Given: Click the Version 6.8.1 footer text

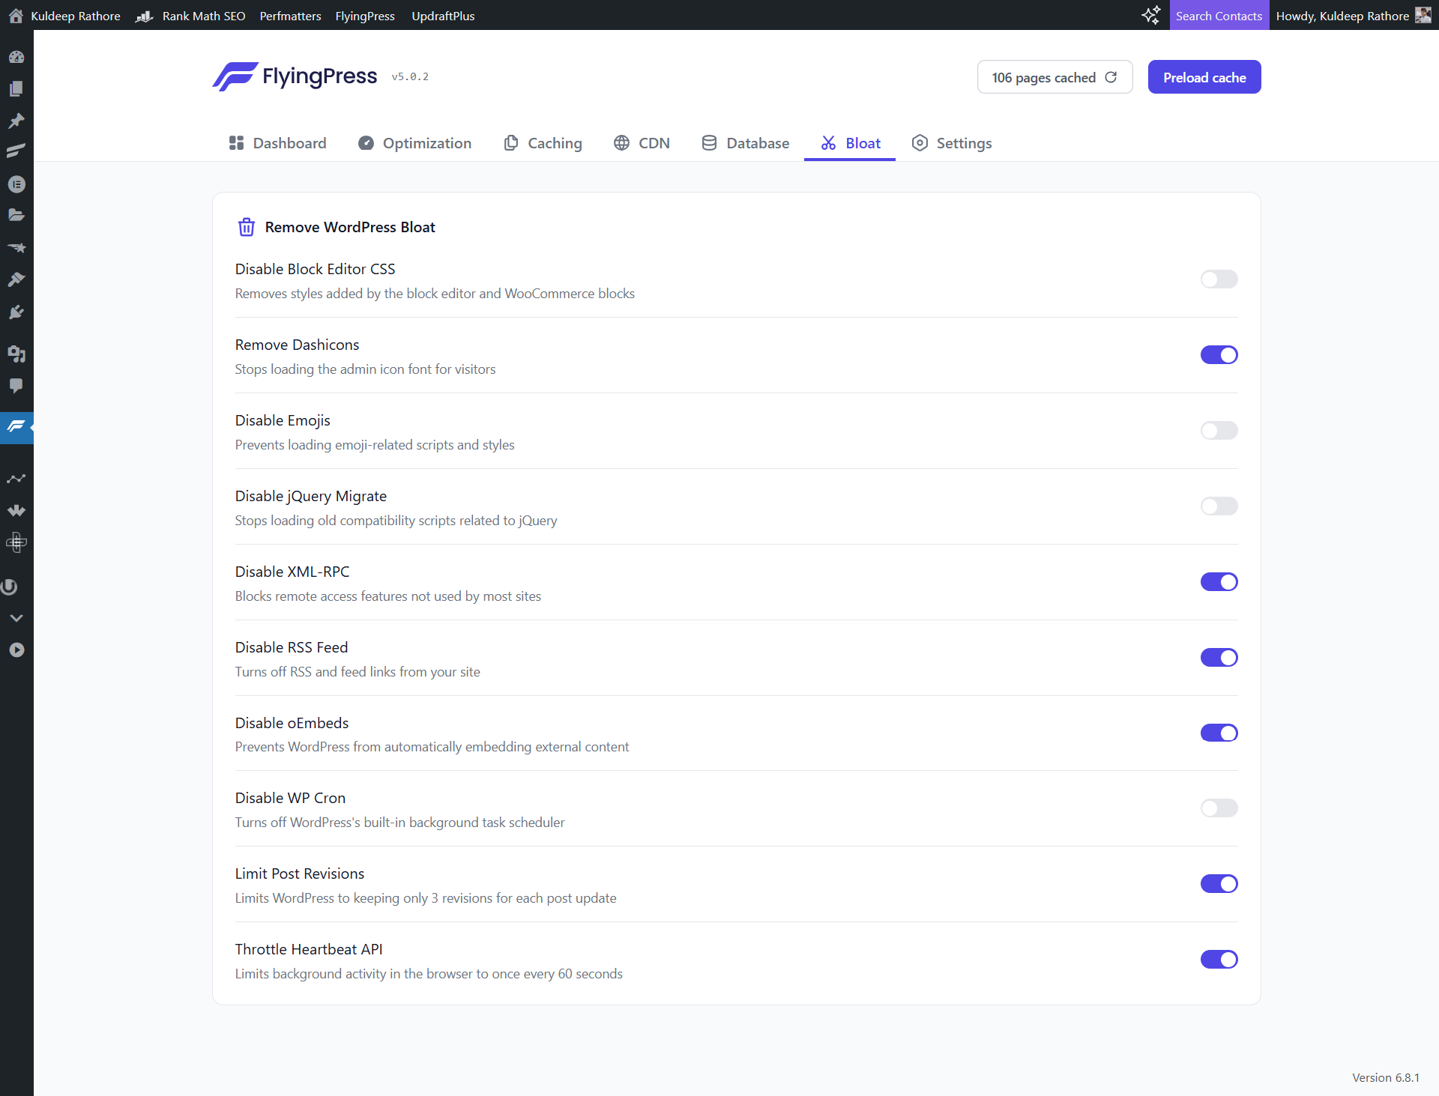Looking at the screenshot, I should coord(1386,1077).
